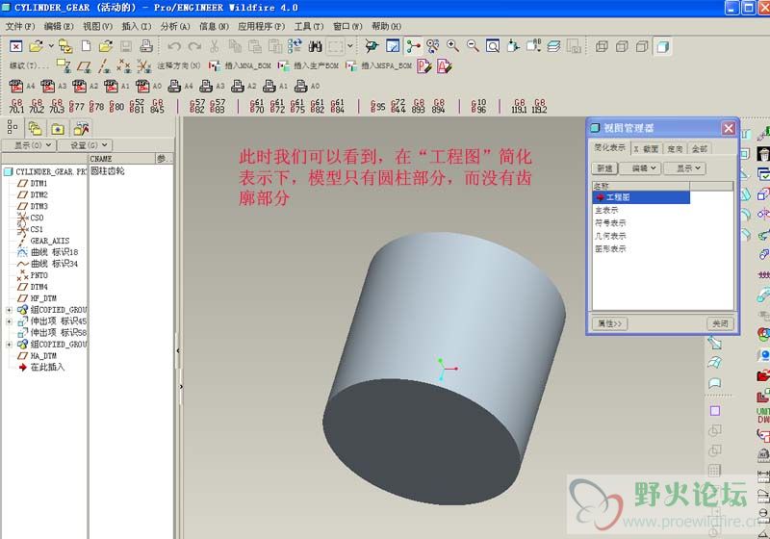Open the 编辑 dropdown in View Manager
This screenshot has width=770, height=539.
[x=640, y=168]
